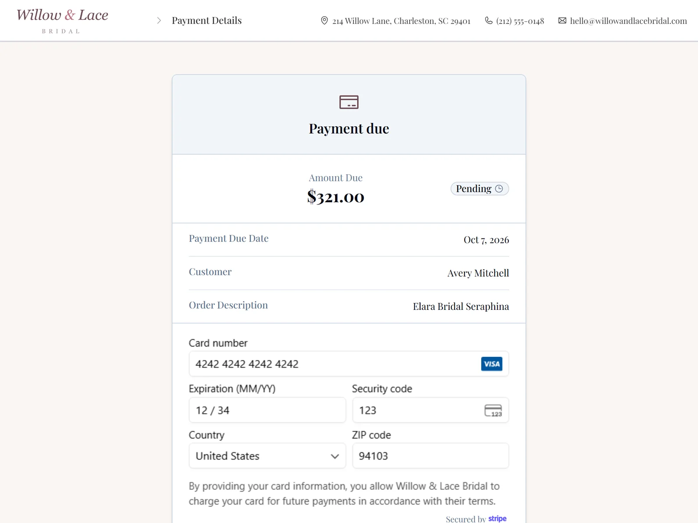698x523 pixels.
Task: Click the envelope email icon
Action: pyautogui.click(x=562, y=20)
